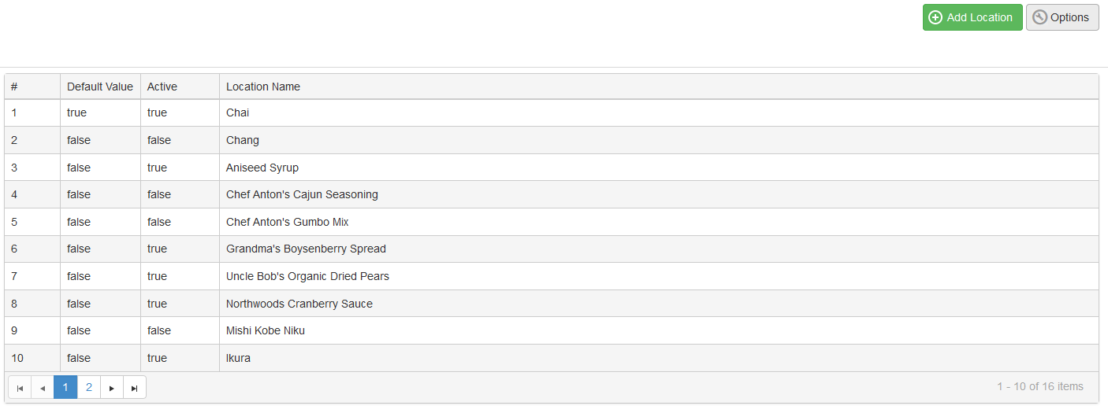Go to the first page arrow

(x=20, y=388)
